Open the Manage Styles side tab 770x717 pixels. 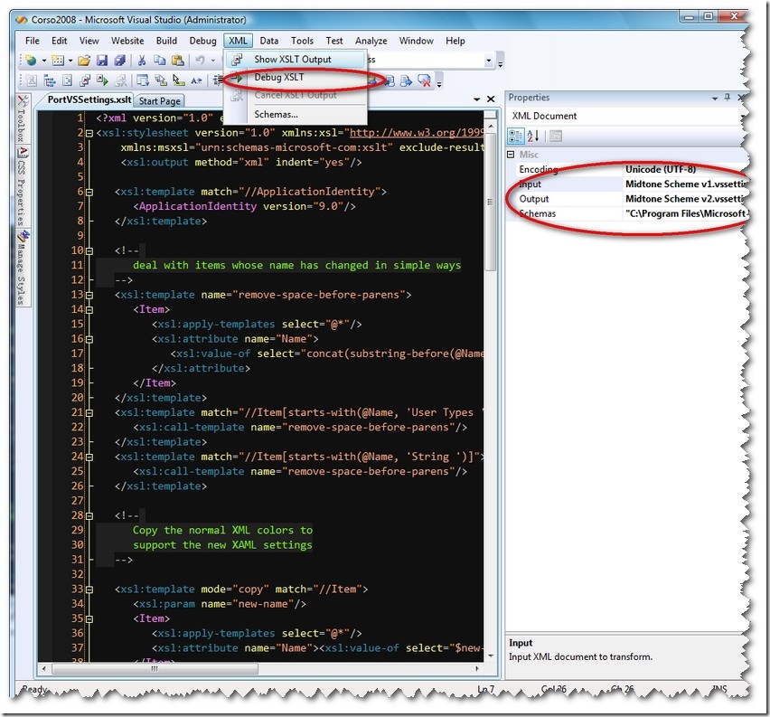click(22, 268)
